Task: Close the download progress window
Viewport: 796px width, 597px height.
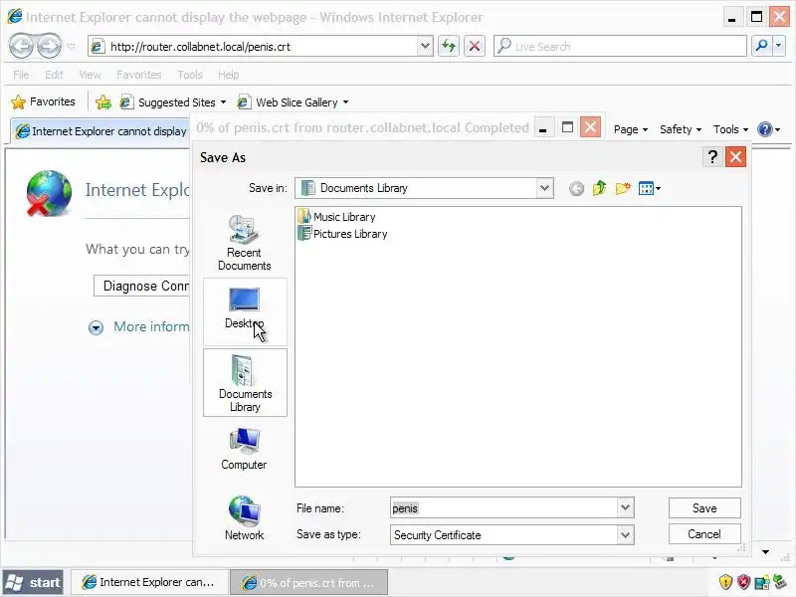Action: click(x=590, y=127)
